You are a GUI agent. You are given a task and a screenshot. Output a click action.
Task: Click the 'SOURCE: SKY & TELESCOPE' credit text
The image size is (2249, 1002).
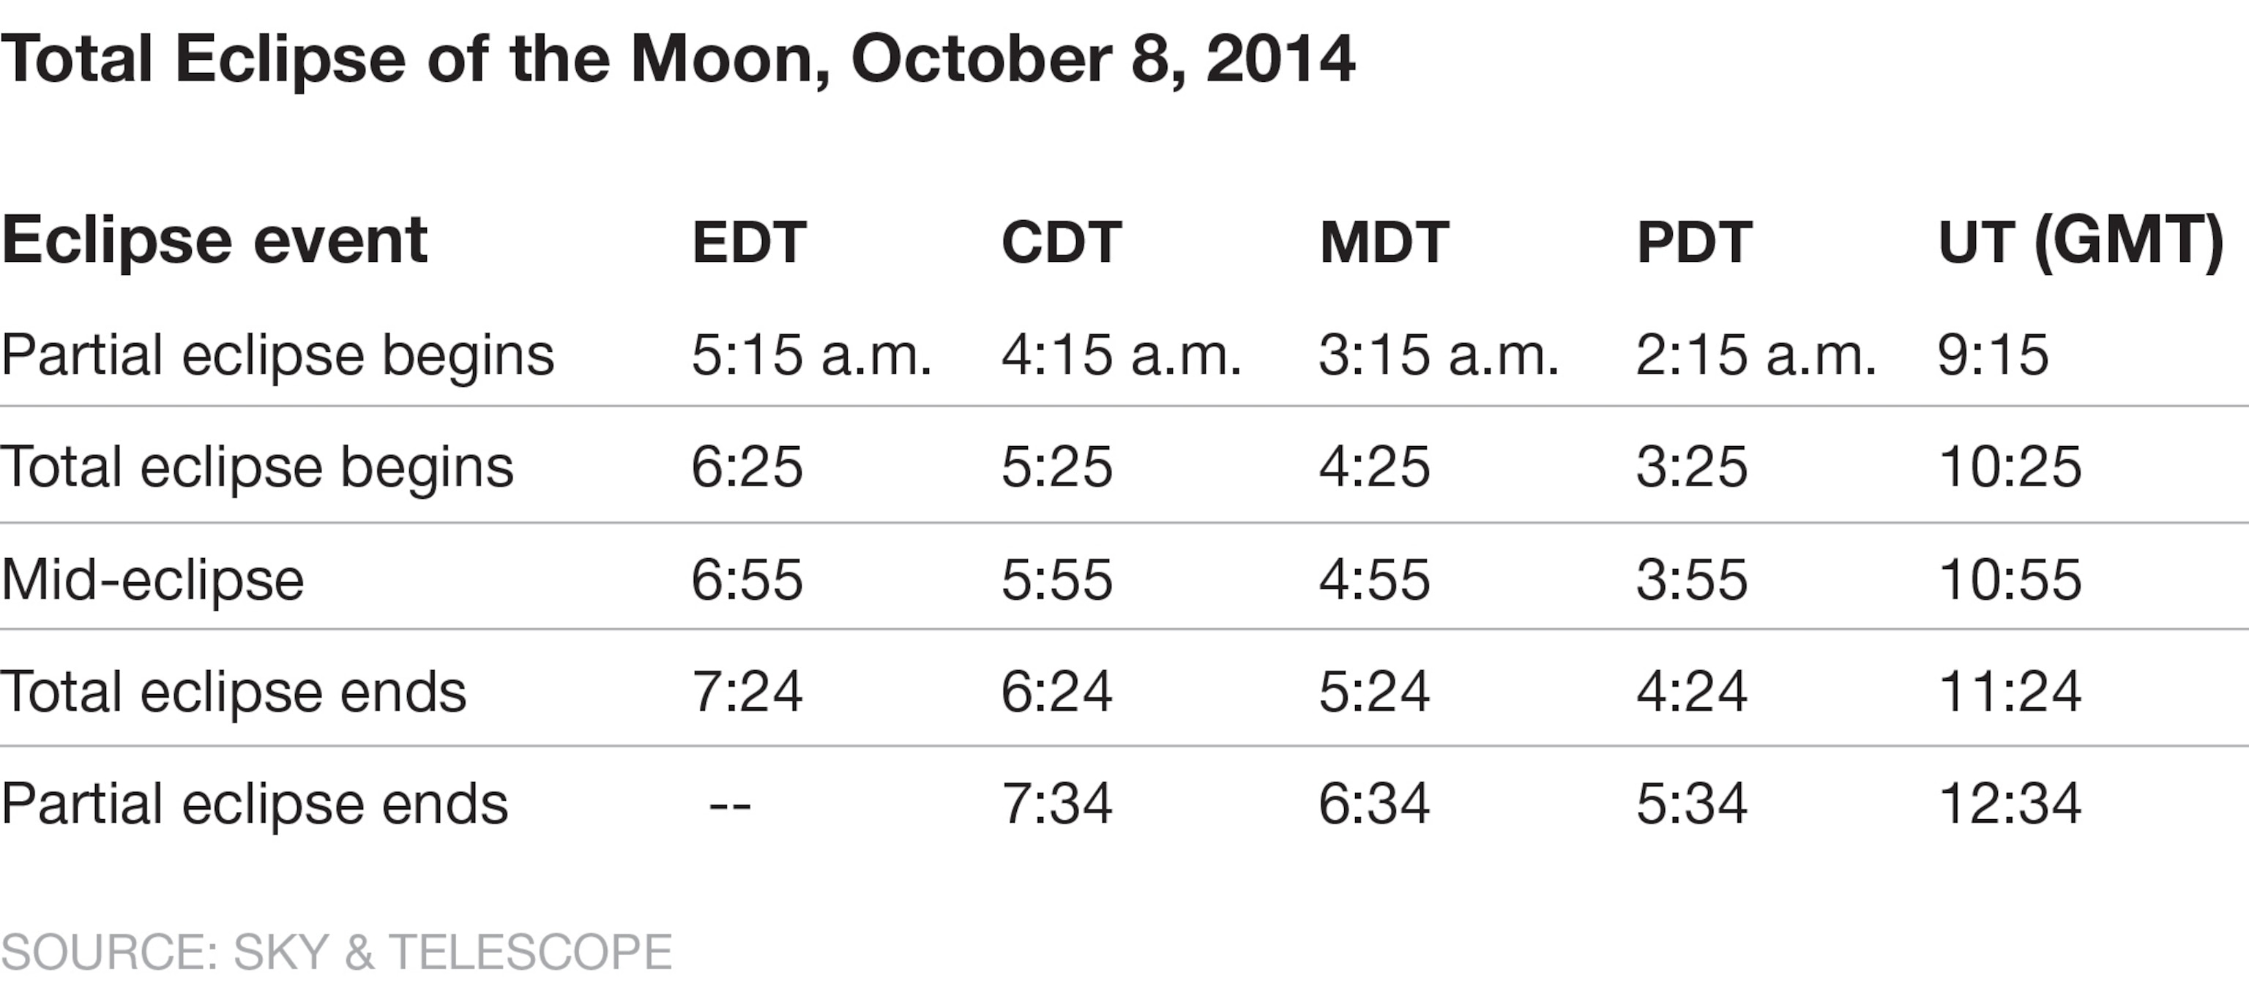click(337, 952)
